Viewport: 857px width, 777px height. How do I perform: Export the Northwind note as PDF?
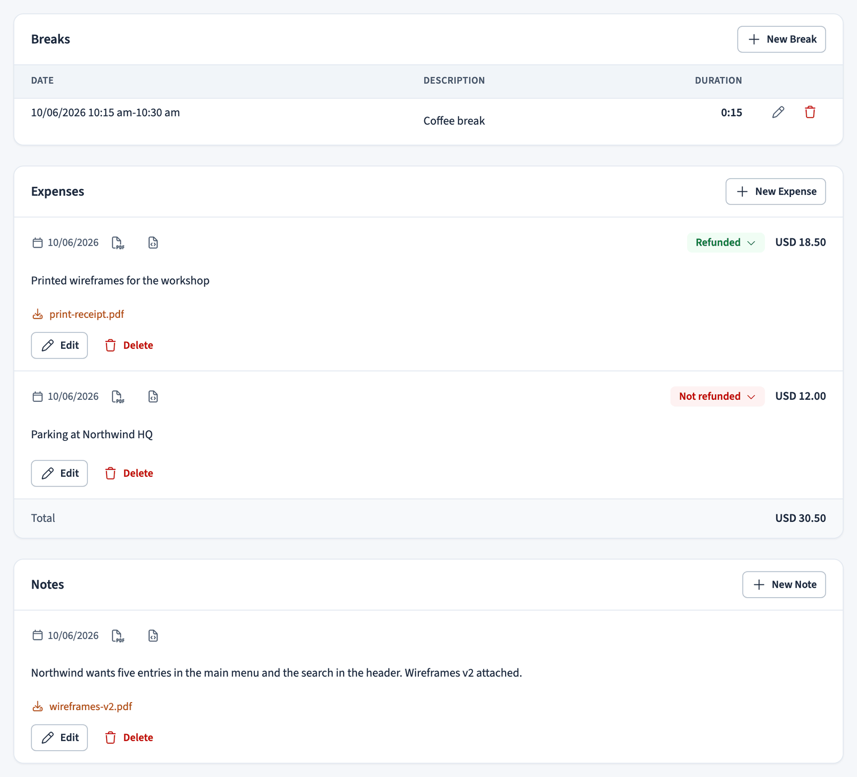coord(118,636)
